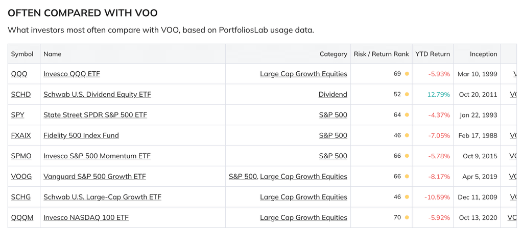523x228 pixels.
Task: Go to the Dividend category link
Action: (332, 95)
